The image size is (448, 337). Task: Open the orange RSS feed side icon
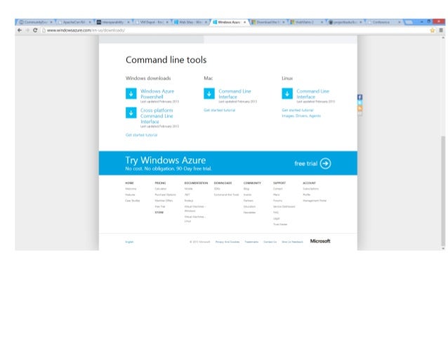360,108
